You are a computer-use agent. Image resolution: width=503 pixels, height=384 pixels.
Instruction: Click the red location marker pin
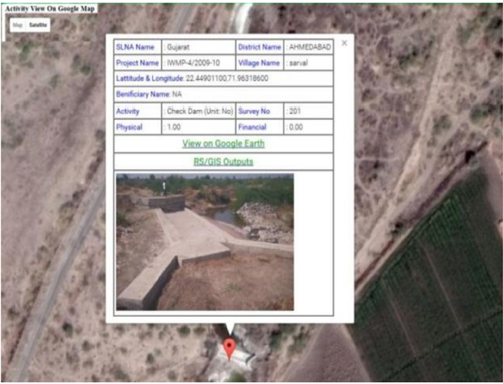(229, 349)
